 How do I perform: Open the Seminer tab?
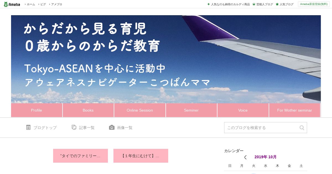coord(191,110)
